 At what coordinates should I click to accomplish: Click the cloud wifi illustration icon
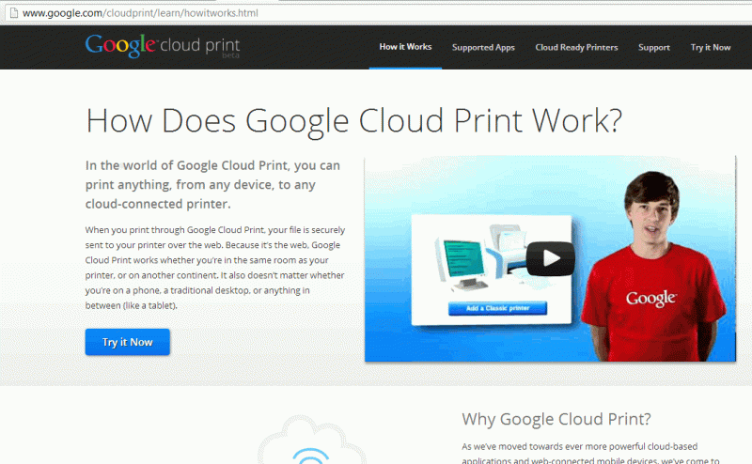pyautogui.click(x=311, y=440)
